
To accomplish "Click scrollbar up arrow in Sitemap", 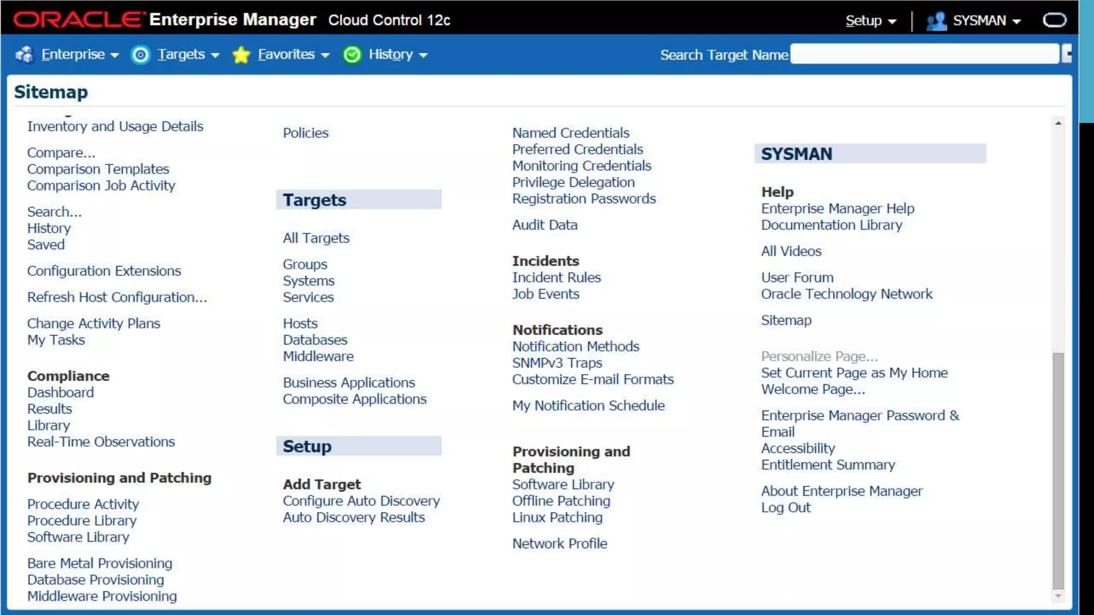I will (1058, 123).
